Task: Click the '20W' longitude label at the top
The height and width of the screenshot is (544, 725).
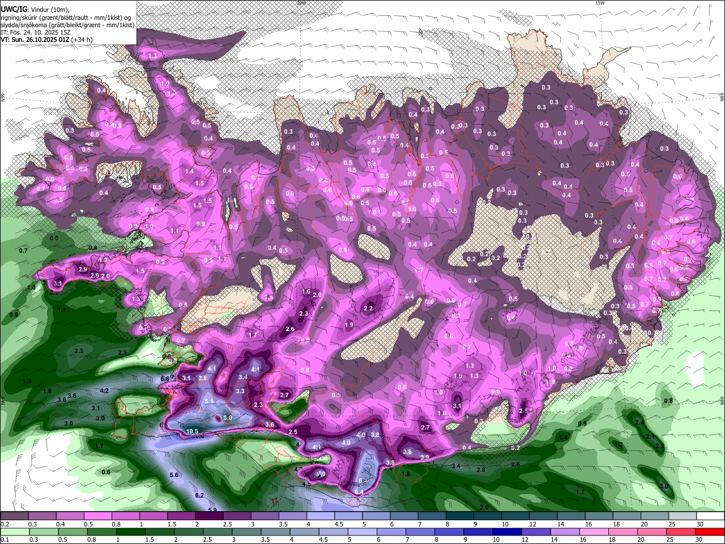Action: pyautogui.click(x=301, y=3)
